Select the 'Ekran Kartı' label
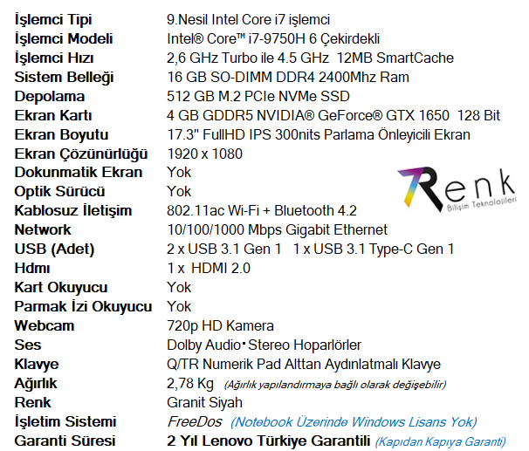The image size is (529, 451). [53, 116]
